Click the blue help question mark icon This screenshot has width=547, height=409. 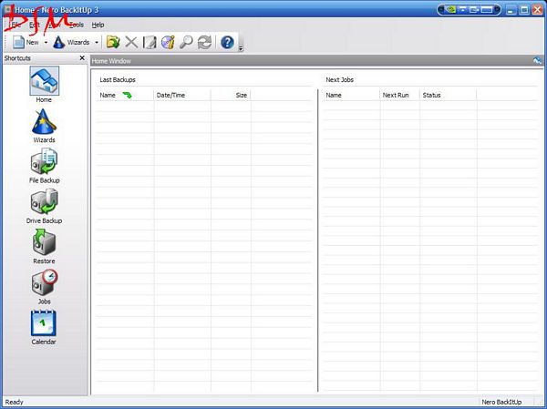tap(227, 42)
